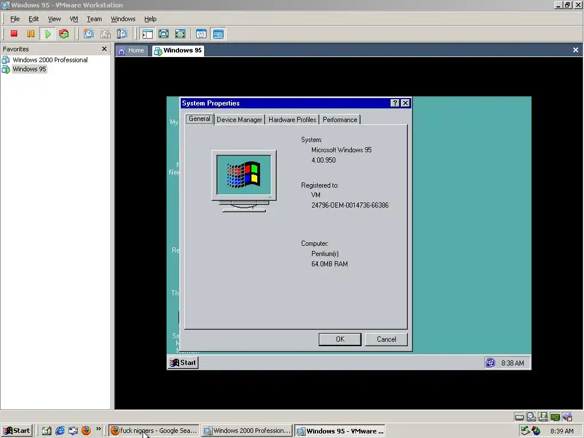The width and height of the screenshot is (584, 438).
Task: Click the guest clock showing 8:38 AM
Action: point(513,363)
